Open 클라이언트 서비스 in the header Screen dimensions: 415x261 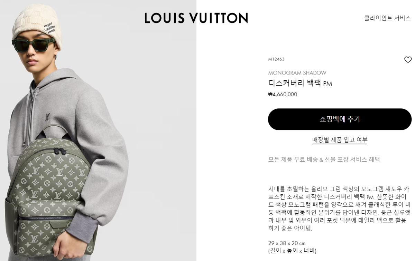point(387,18)
